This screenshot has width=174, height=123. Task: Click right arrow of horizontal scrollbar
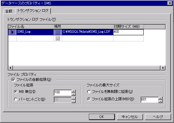[x=163, y=68]
